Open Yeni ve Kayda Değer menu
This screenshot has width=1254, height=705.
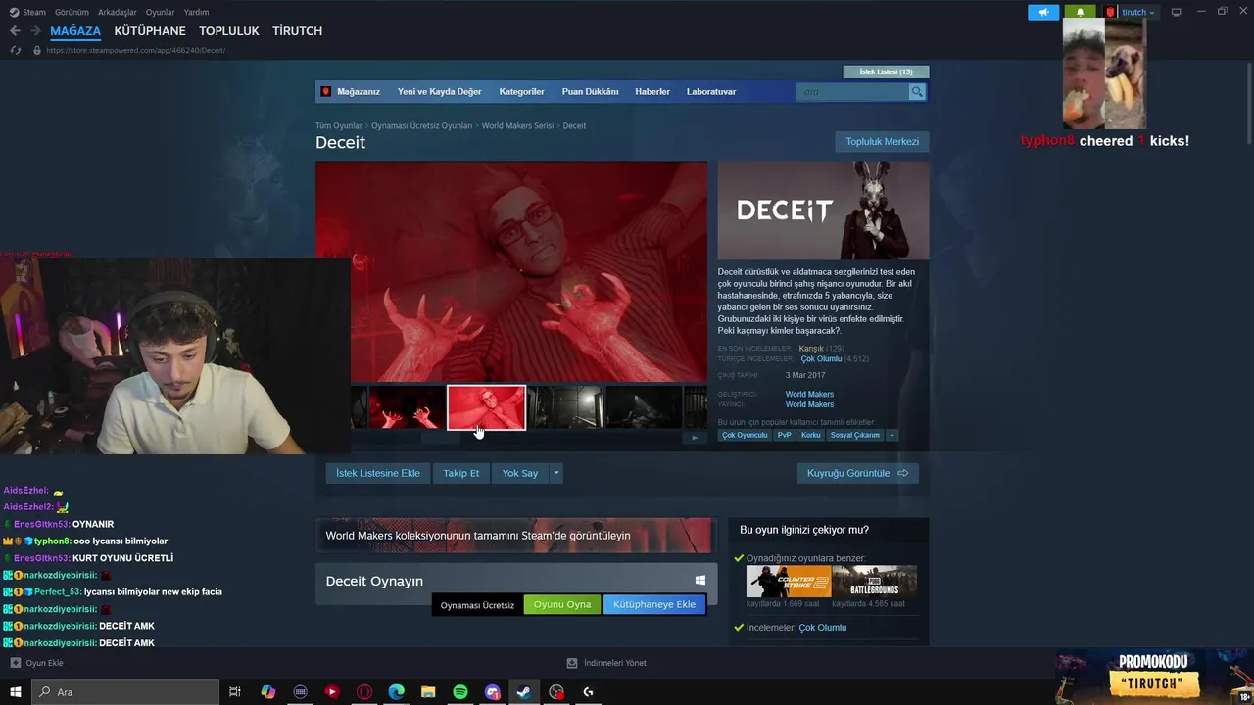pyautogui.click(x=439, y=91)
